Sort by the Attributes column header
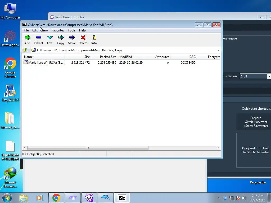Screen dimensions: 271x203 click(x=157, y=57)
